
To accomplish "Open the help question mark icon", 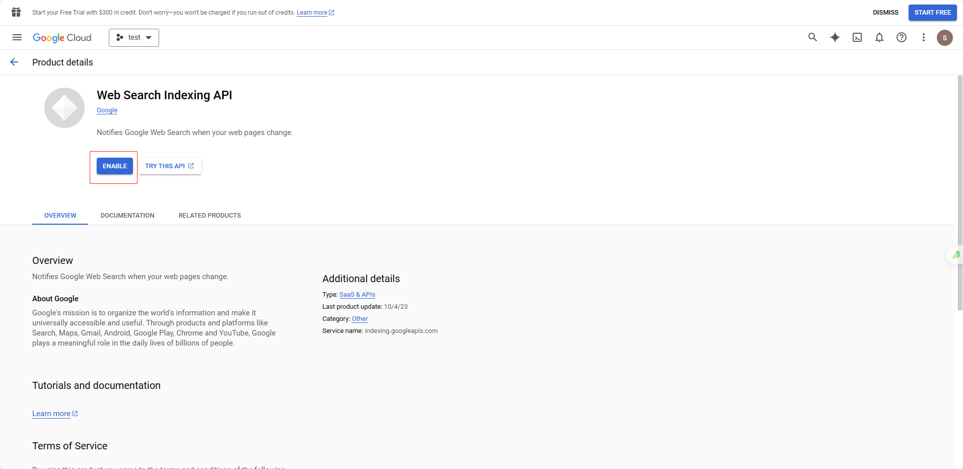I will [902, 37].
